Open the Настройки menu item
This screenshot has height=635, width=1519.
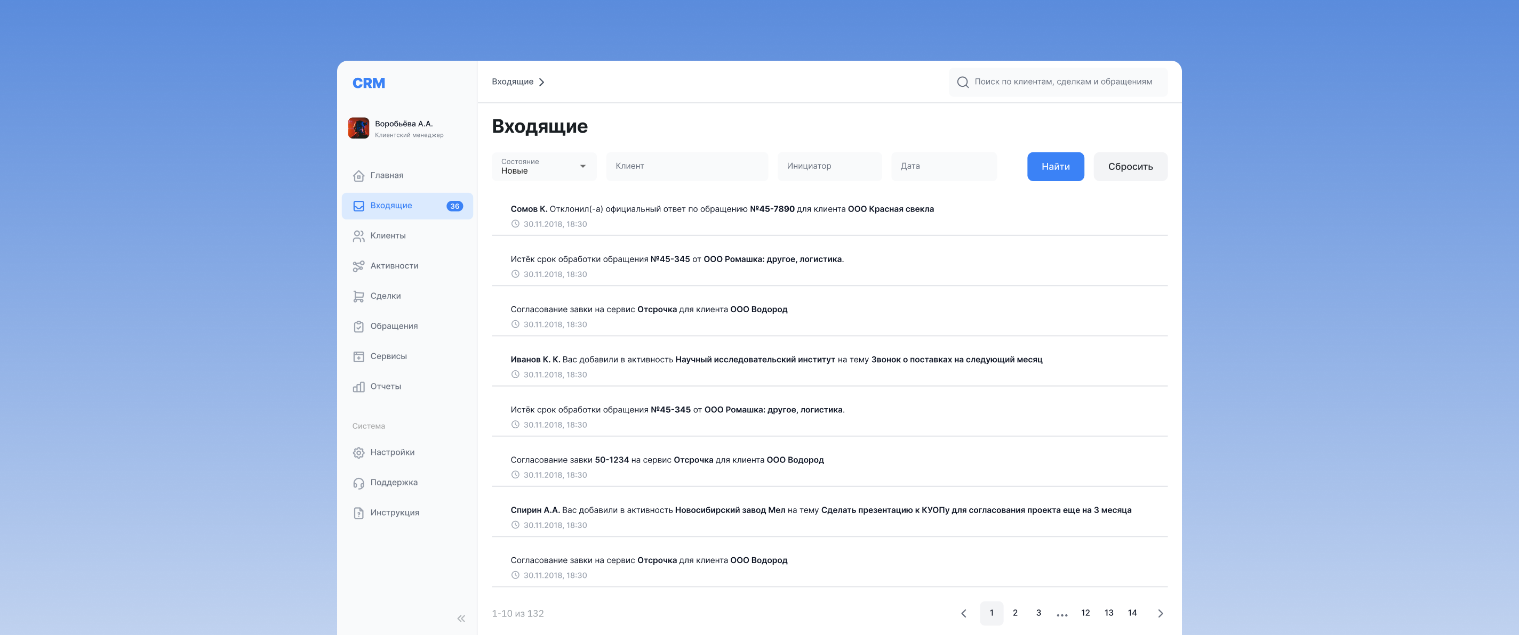[x=407, y=452]
